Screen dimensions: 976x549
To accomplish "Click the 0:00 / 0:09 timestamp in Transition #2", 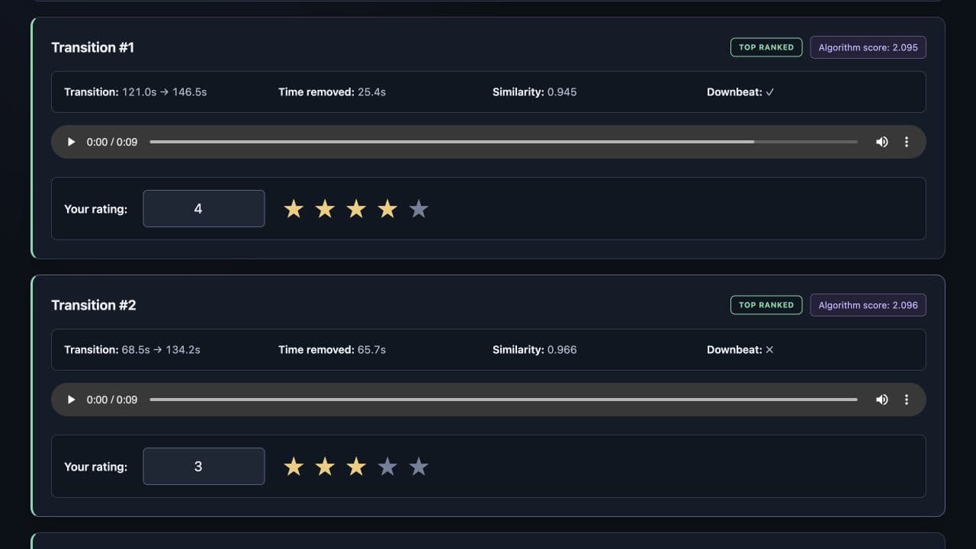I will 112,400.
